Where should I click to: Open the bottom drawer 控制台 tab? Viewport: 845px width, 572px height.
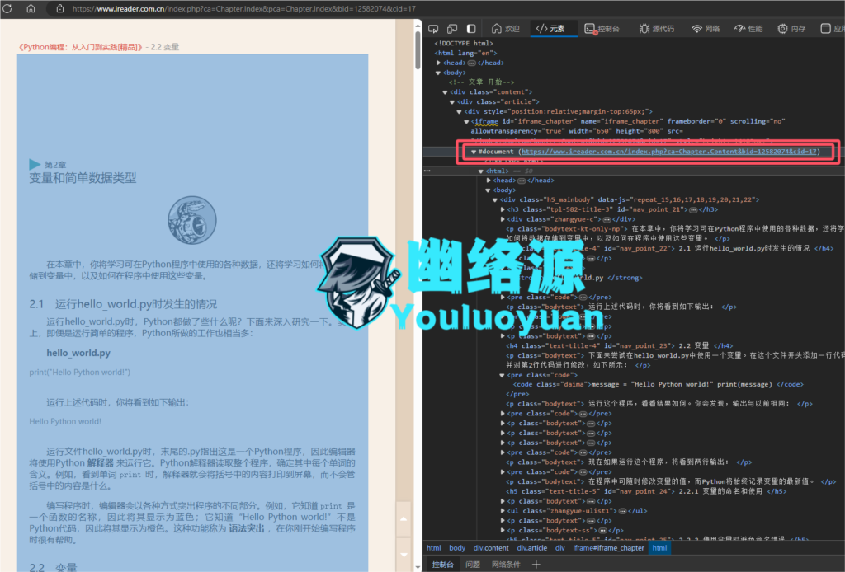point(442,565)
